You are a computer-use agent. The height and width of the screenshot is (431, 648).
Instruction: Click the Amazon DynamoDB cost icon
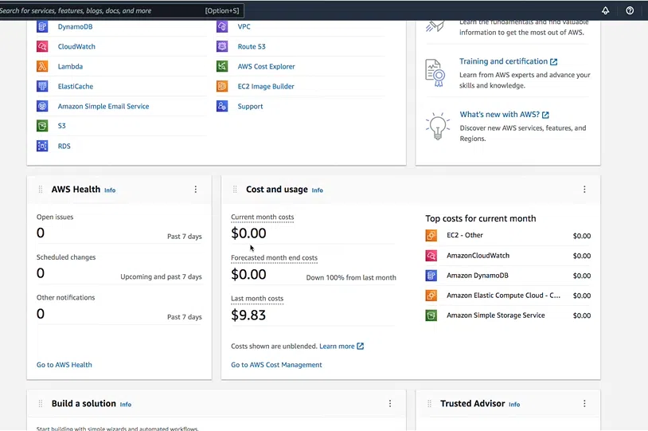[431, 276]
